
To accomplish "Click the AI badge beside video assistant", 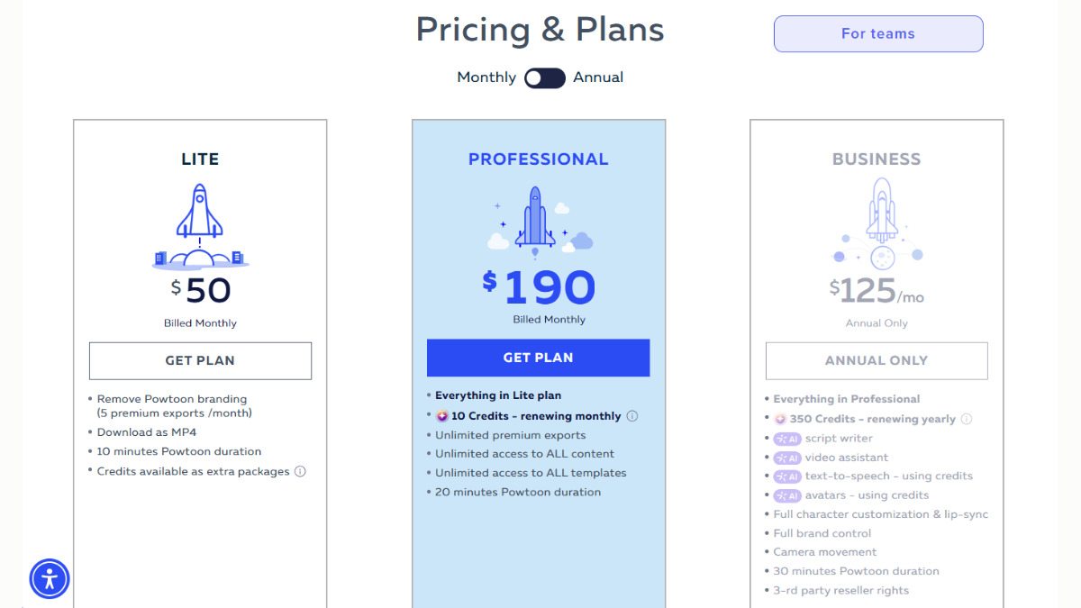I will pos(787,458).
